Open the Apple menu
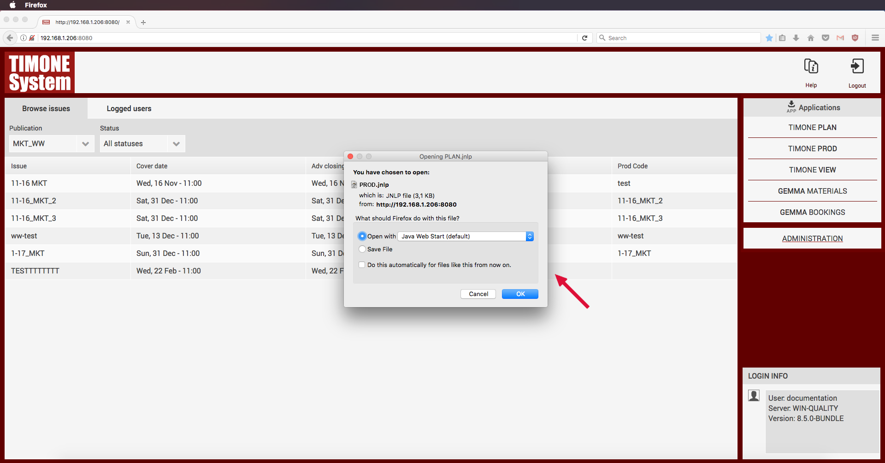The image size is (885, 463). coord(12,5)
